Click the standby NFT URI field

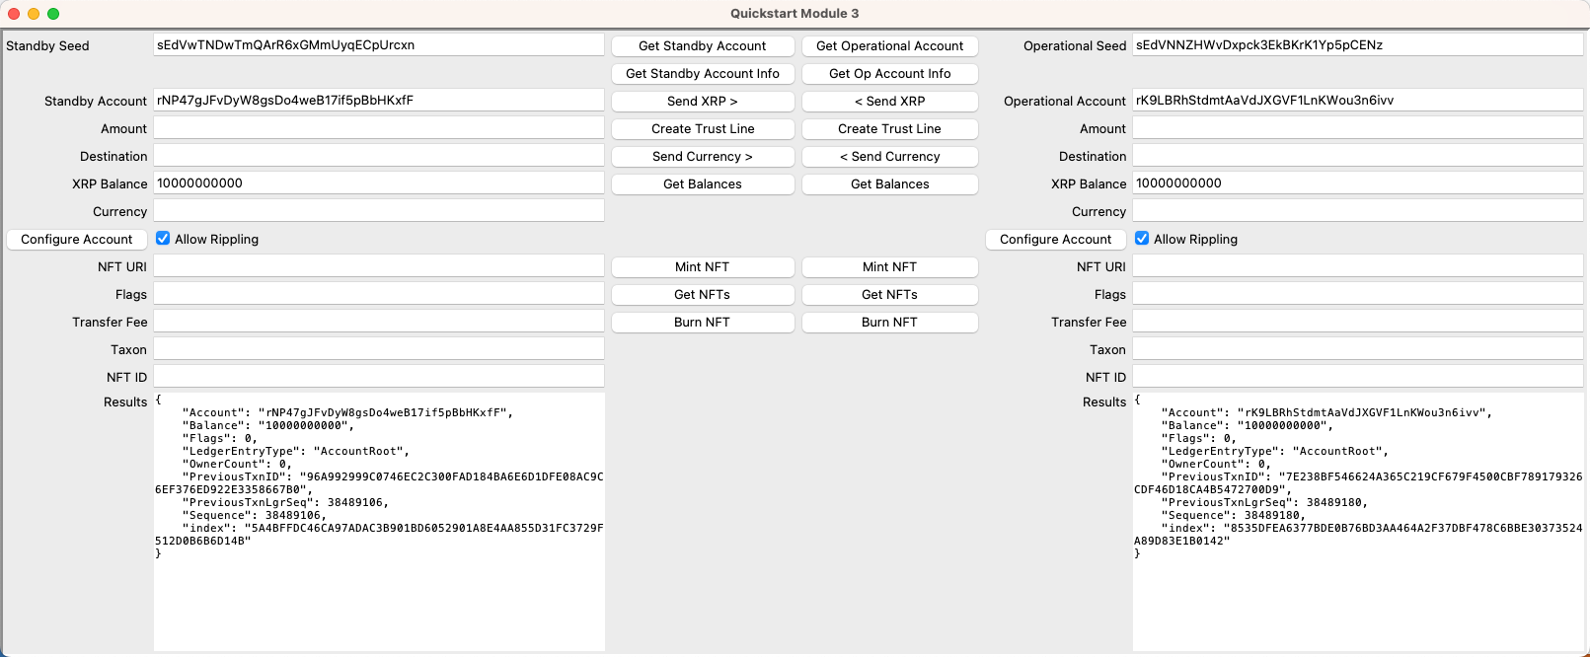point(378,266)
